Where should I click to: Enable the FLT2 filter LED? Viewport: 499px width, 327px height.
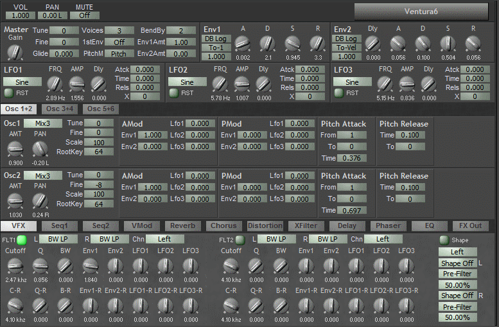[240, 240]
